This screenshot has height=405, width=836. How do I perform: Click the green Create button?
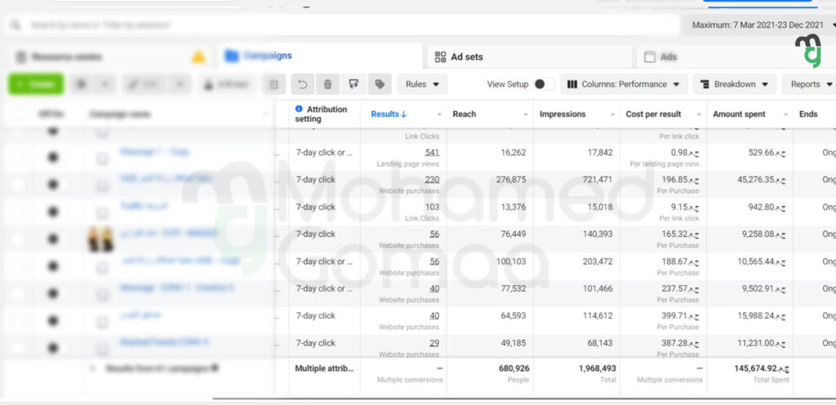[x=35, y=84]
